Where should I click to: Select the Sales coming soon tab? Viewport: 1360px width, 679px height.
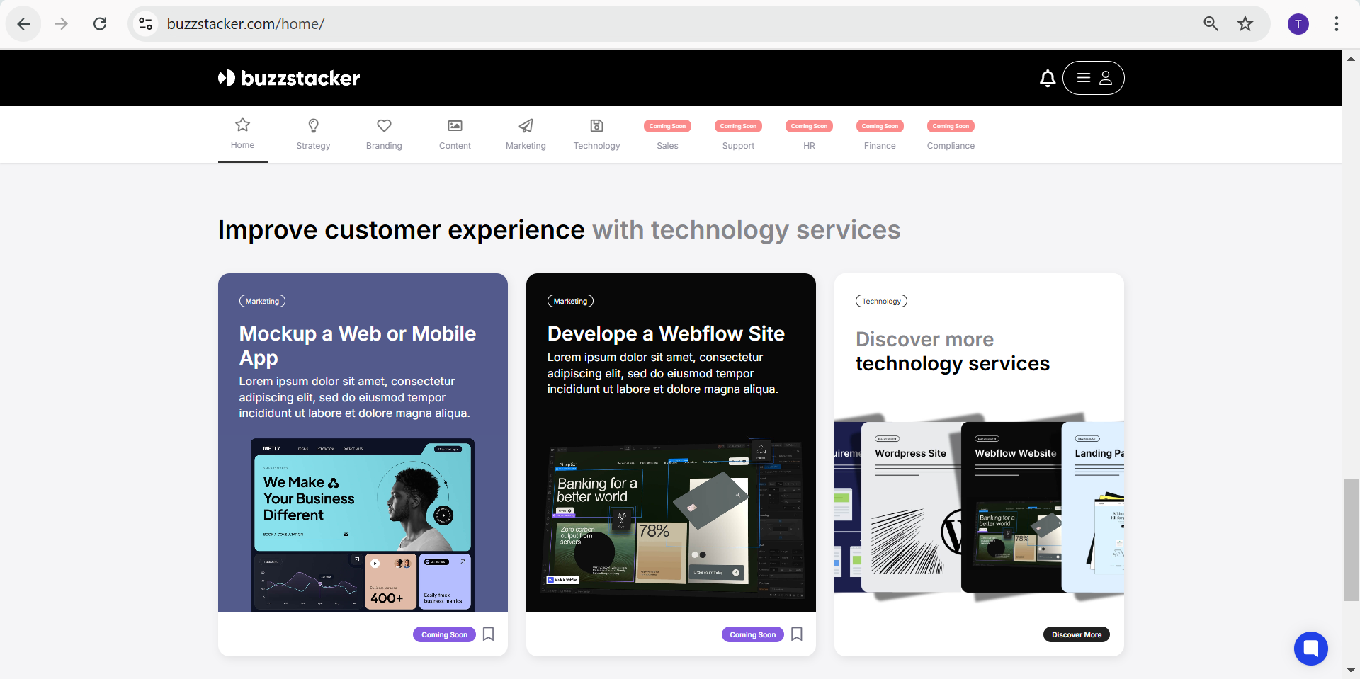click(x=667, y=135)
